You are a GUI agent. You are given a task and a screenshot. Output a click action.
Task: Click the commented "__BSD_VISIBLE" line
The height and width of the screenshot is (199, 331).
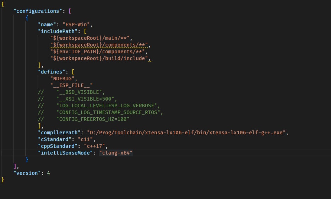[x=71, y=92]
